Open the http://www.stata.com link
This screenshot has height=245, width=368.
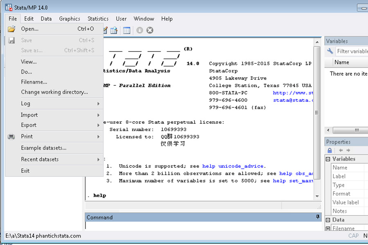(293, 93)
